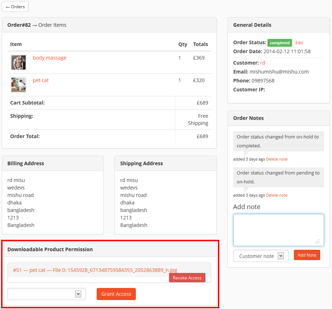The height and width of the screenshot is (309, 332).
Task: Expand the Customer note dropdown arrow
Action: point(281,256)
